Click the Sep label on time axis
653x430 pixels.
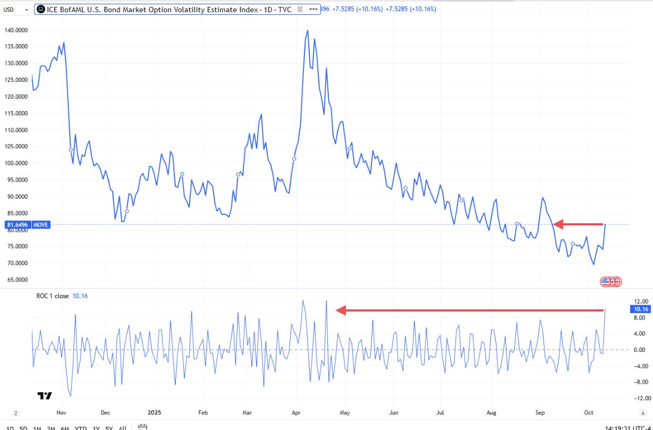[x=540, y=412]
